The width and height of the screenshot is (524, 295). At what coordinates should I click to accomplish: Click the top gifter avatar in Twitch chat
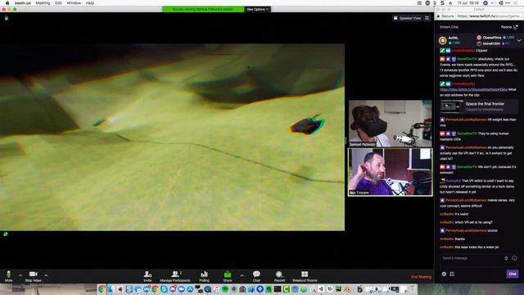click(442, 40)
